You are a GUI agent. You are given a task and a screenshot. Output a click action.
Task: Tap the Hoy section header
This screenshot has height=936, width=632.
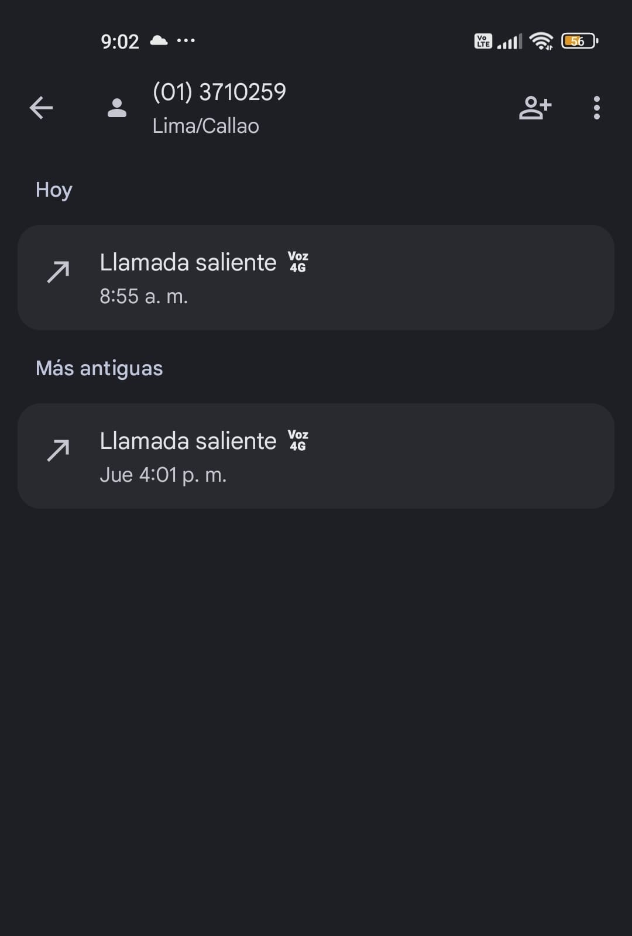coord(54,190)
